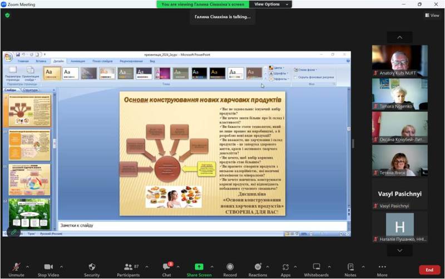Click the Stop Video camera icon

48,267
